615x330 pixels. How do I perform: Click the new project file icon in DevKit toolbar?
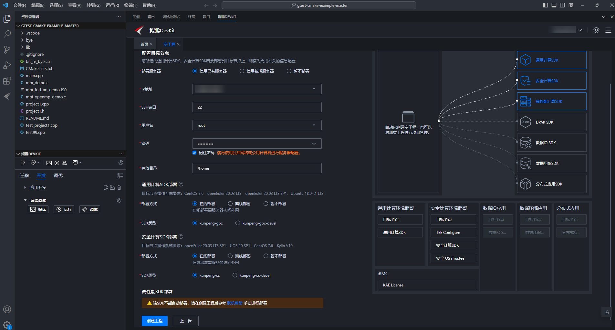[22, 163]
